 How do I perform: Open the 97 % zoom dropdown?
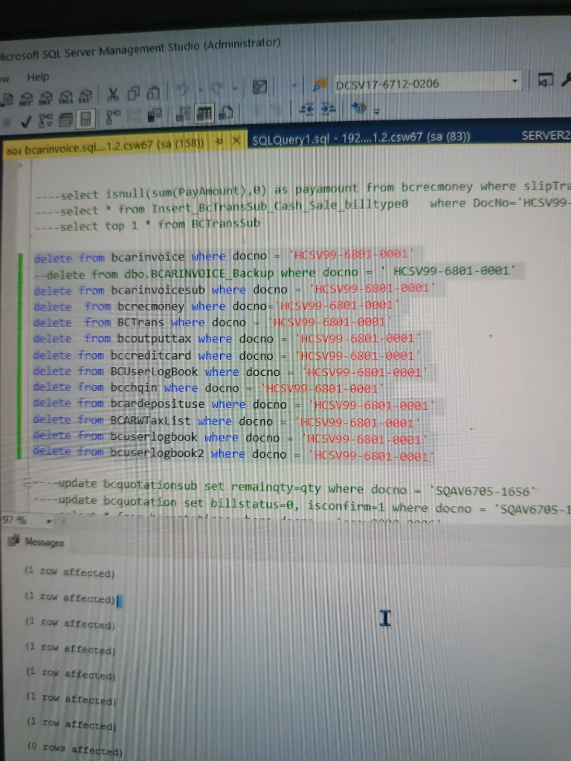[50, 520]
